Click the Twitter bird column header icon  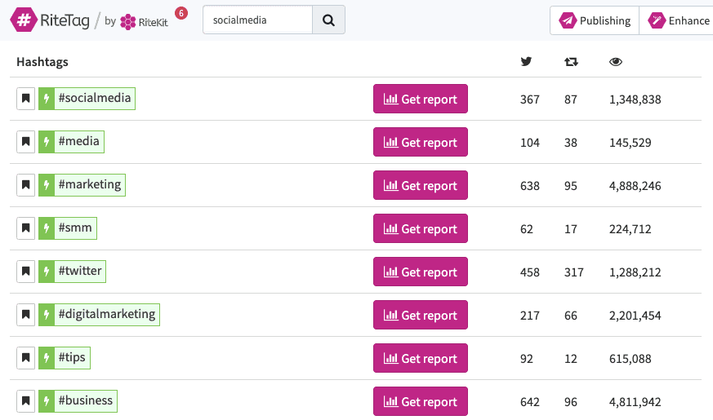click(527, 62)
